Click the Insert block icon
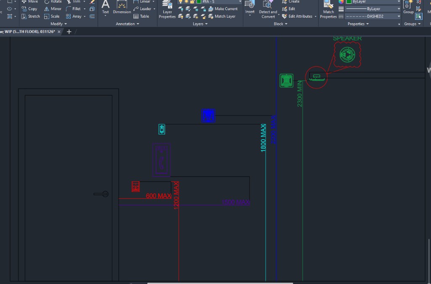Screen dimensions: 431x284 point(250,7)
